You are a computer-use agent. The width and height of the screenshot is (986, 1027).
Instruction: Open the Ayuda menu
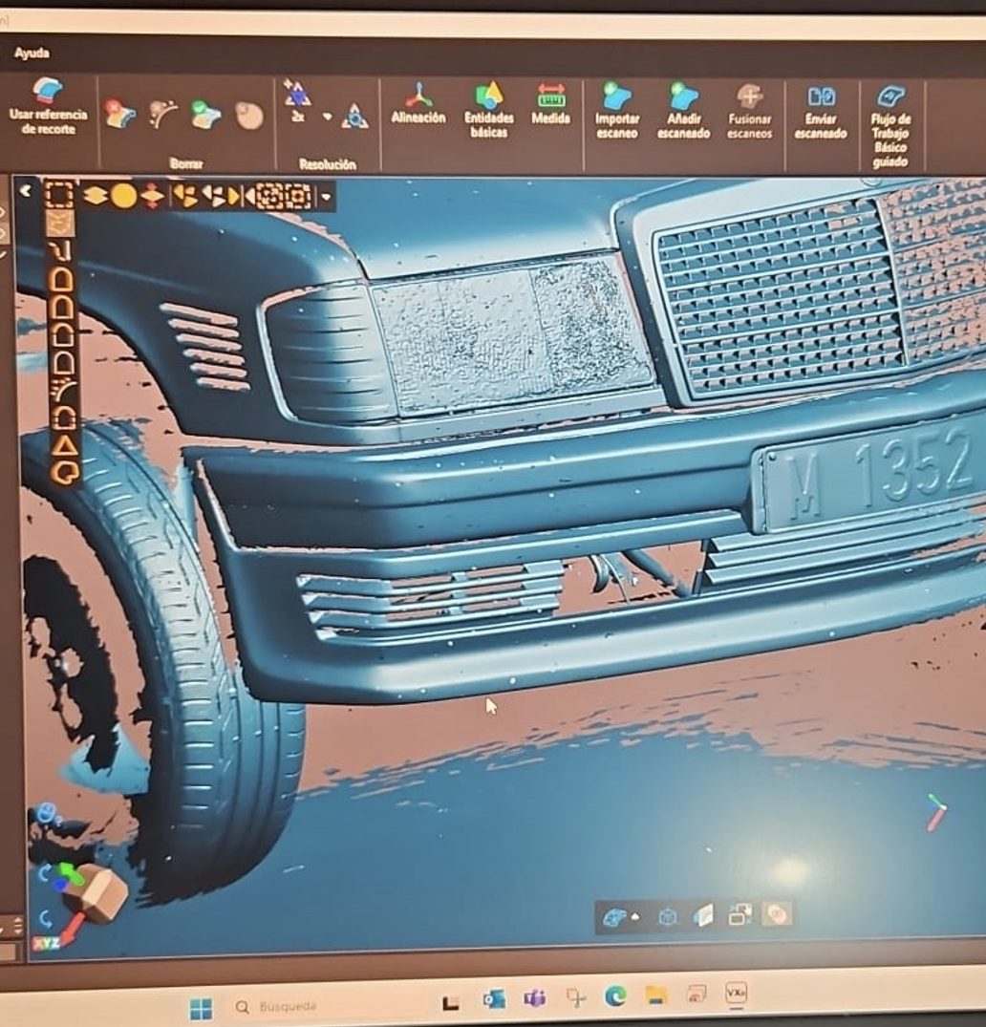pyautogui.click(x=34, y=54)
